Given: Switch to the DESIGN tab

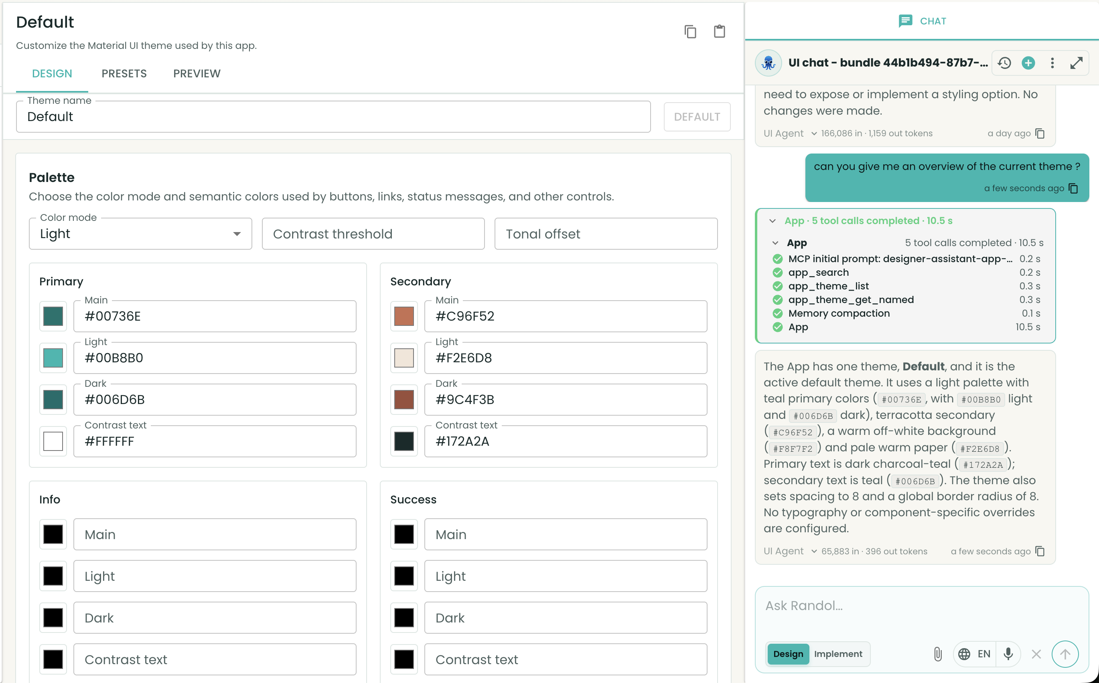Looking at the screenshot, I should 52,74.
